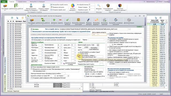The width and height of the screenshot is (171, 96).
Task: Click Открыть товары поставщика ribbon icon
Action: click(44, 6)
